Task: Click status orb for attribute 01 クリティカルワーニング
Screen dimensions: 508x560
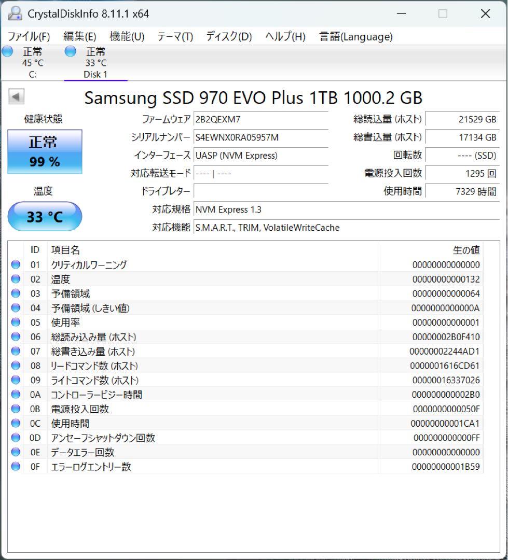Action: (x=16, y=264)
